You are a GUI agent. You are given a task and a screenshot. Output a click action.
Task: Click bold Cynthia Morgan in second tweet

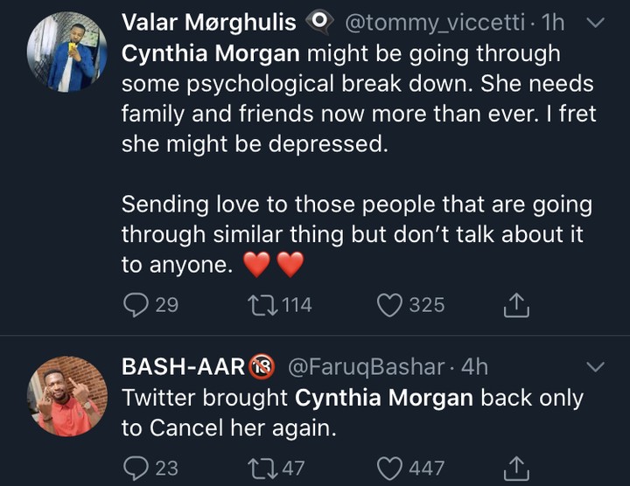[x=385, y=397]
